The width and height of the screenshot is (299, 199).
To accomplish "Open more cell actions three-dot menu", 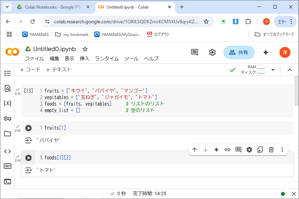I will pyautogui.click(x=282, y=149).
